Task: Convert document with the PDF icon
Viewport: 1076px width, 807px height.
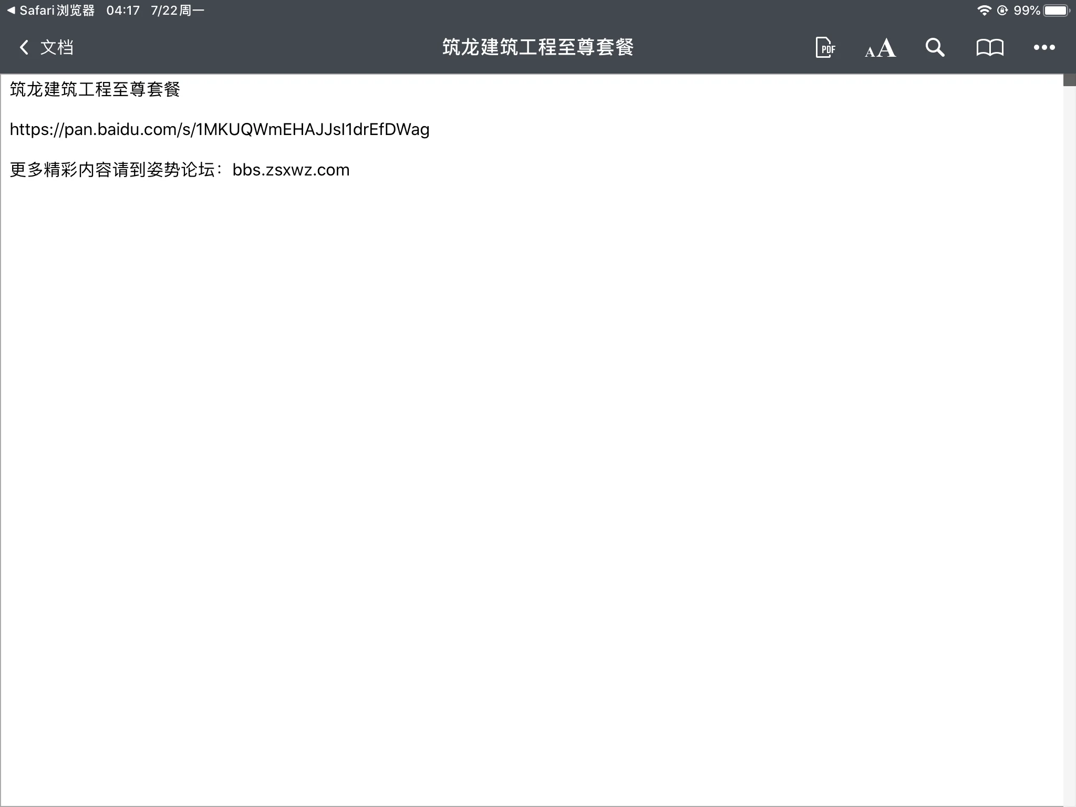Action: pos(825,48)
